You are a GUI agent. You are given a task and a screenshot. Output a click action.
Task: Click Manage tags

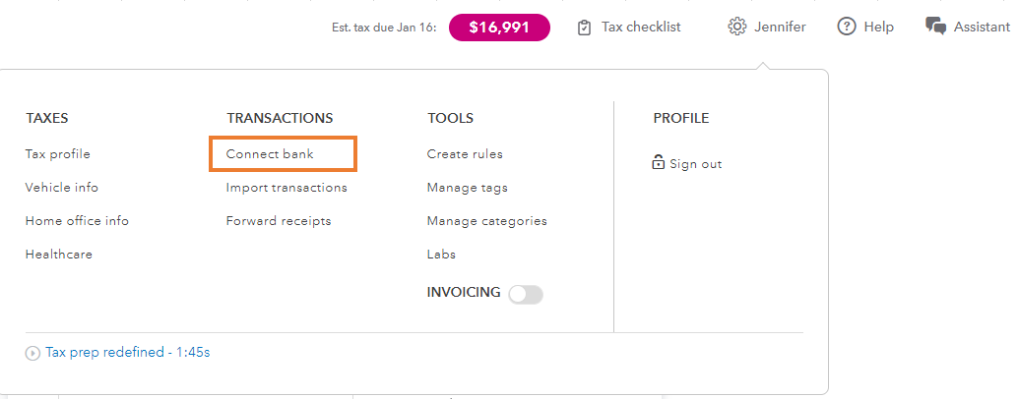click(468, 188)
